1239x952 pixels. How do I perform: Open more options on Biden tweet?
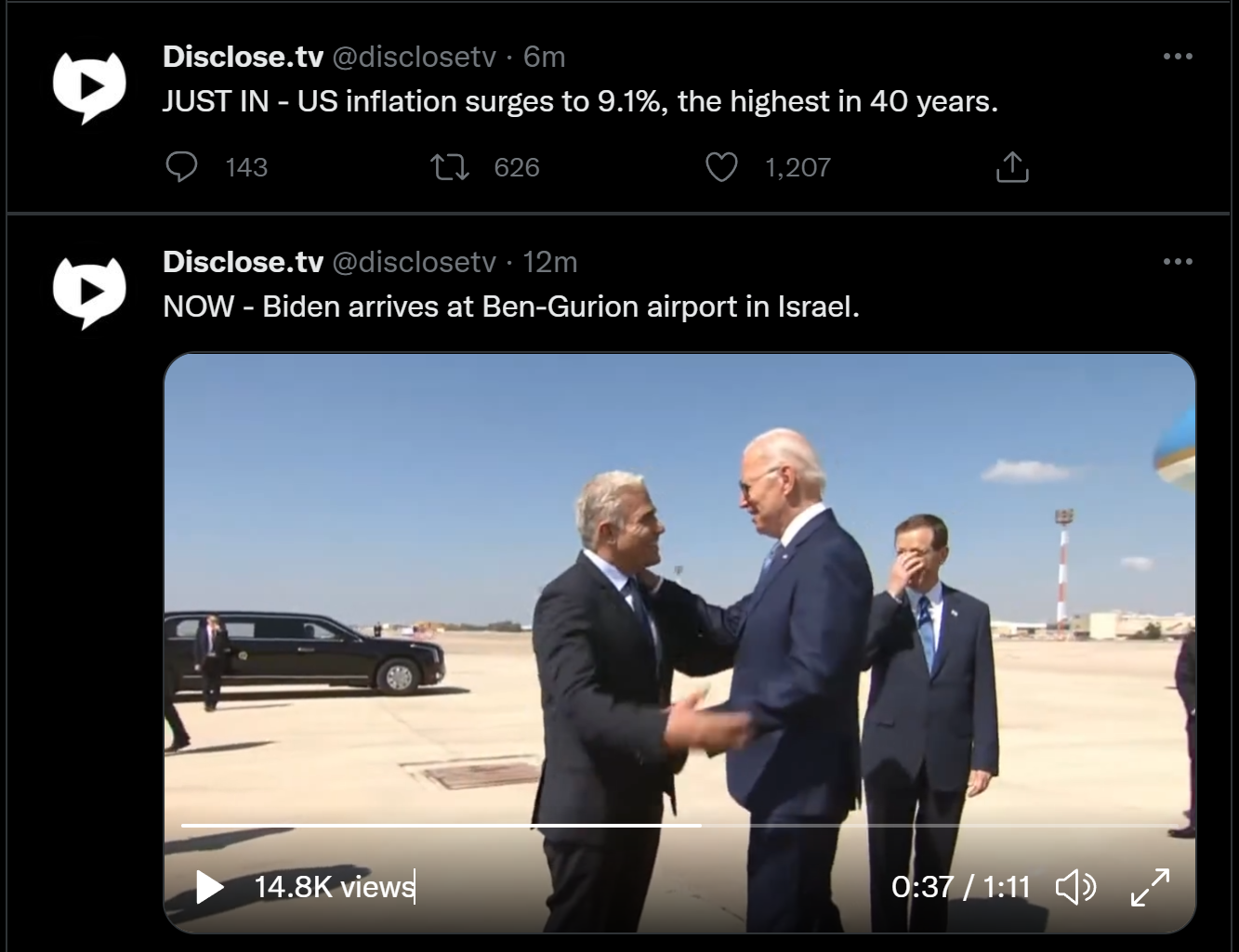click(x=1178, y=262)
